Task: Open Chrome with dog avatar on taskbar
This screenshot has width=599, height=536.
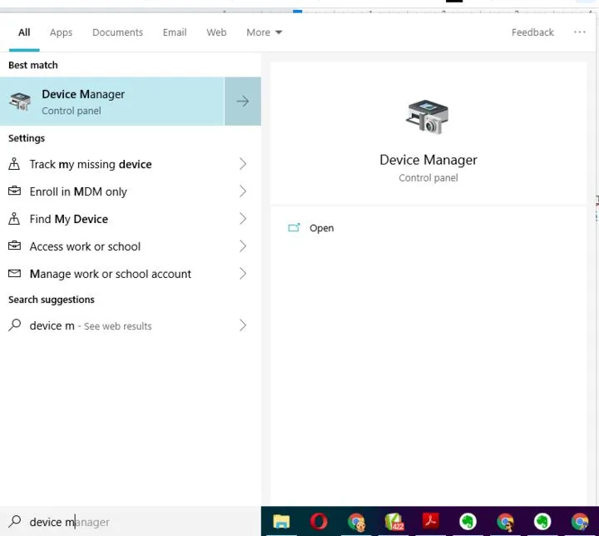Action: pos(356,522)
